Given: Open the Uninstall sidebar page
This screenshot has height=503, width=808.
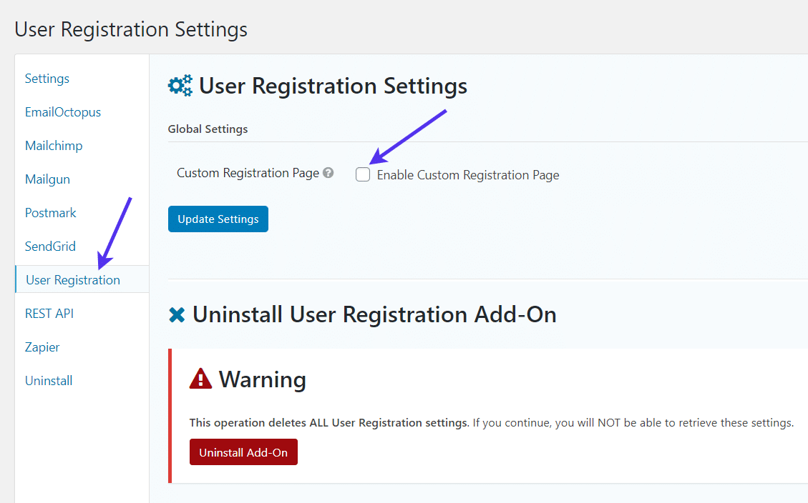Looking at the screenshot, I should pyautogui.click(x=48, y=380).
